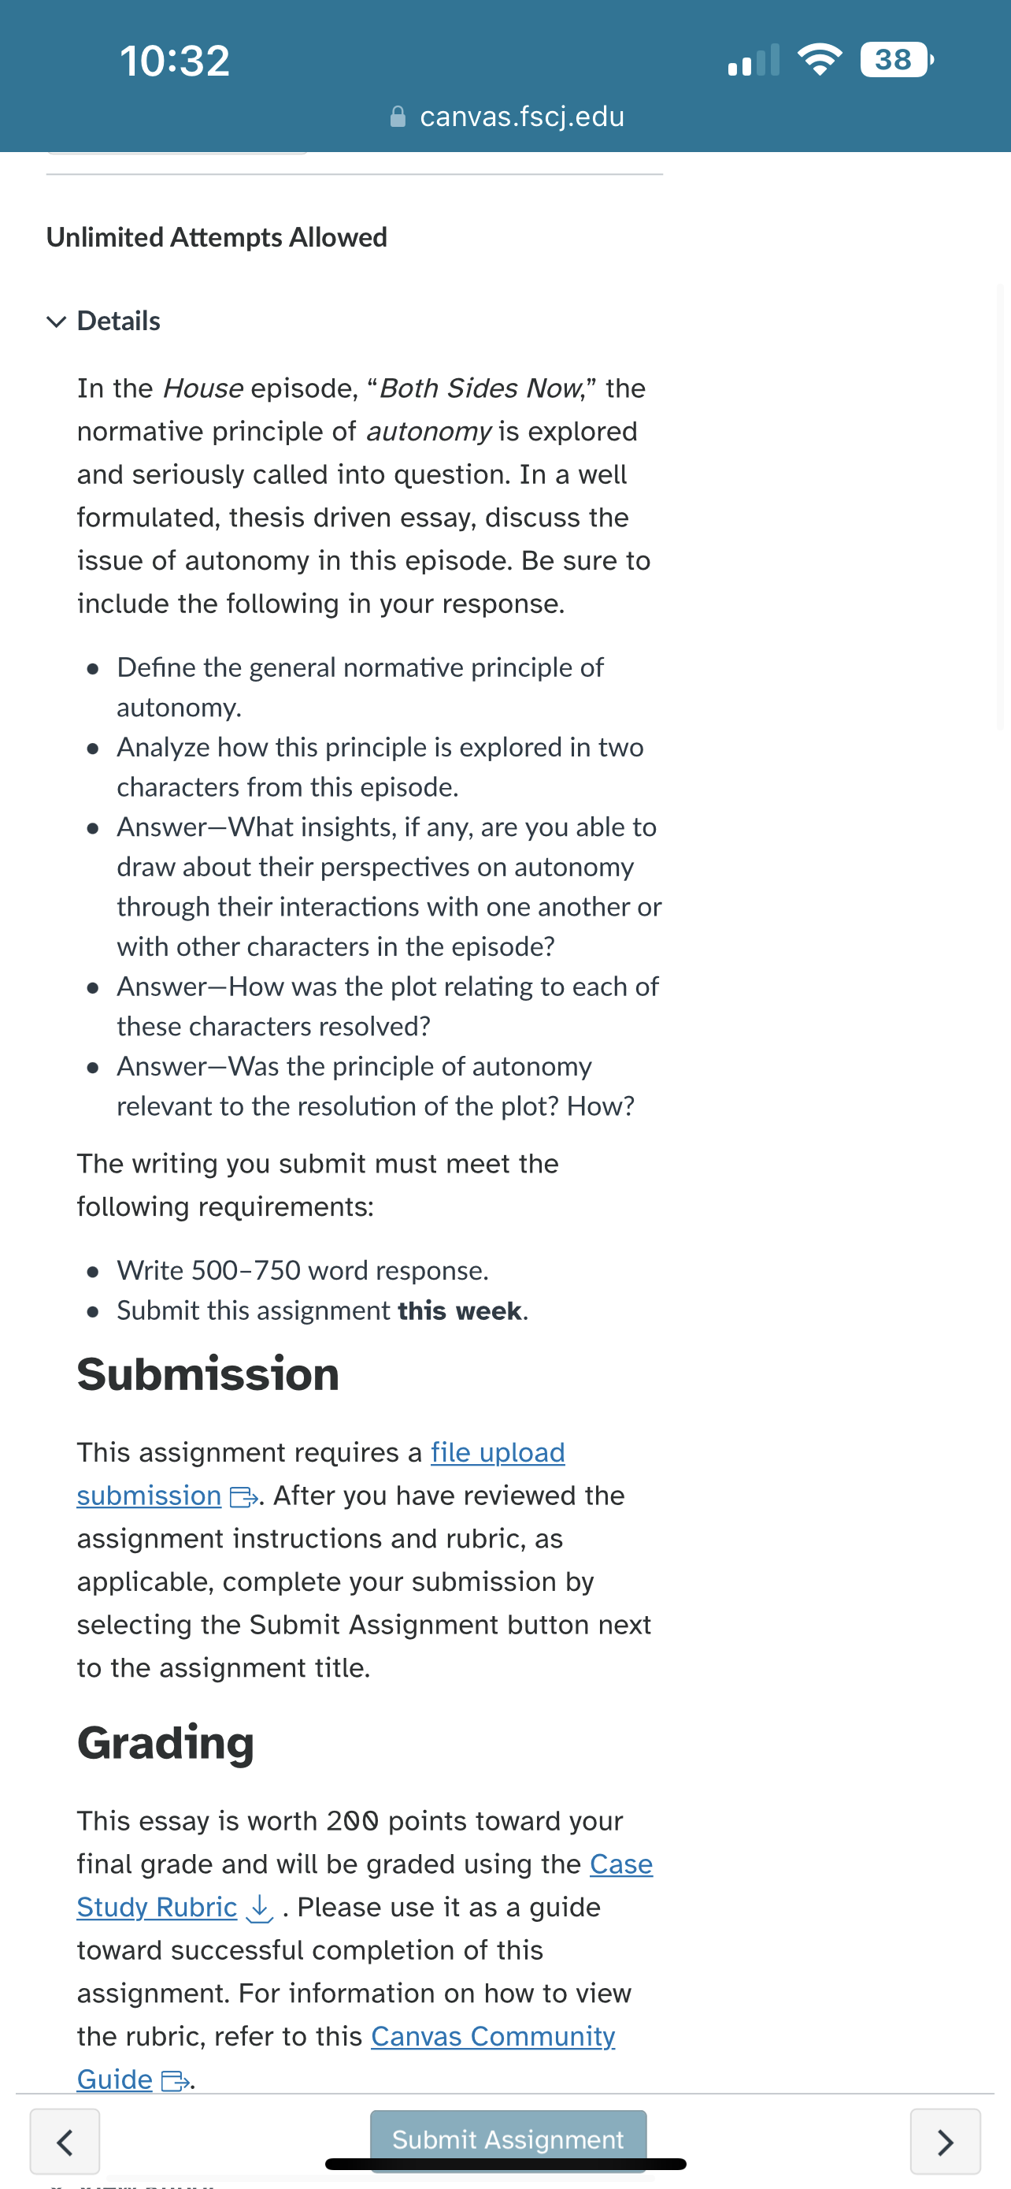Open the Case Study Rubric link
Viewport: 1011px width, 2189px height.
point(365,1886)
